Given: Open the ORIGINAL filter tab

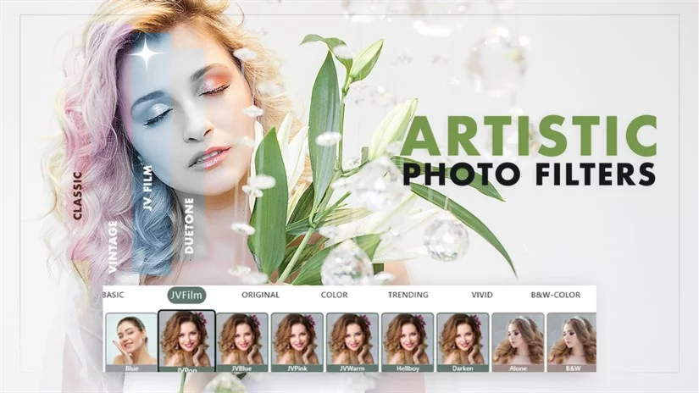Looking at the screenshot, I should [x=260, y=295].
